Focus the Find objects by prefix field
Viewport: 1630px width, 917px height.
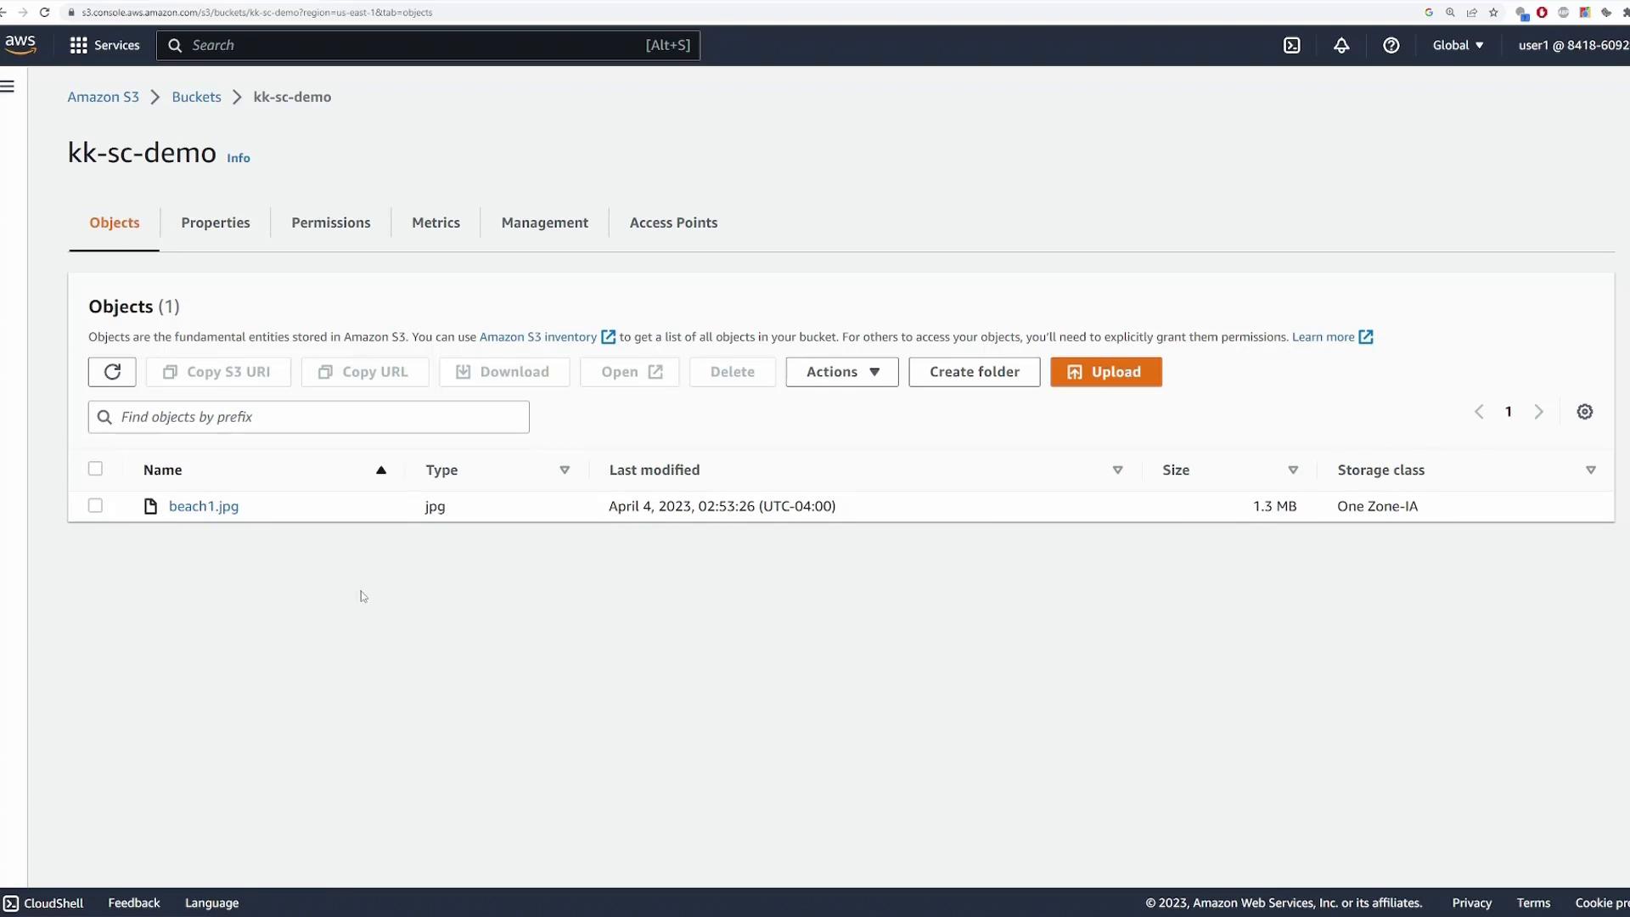[309, 417]
